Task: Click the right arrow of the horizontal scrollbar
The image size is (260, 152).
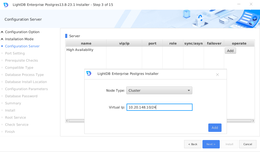Action: click(253, 121)
